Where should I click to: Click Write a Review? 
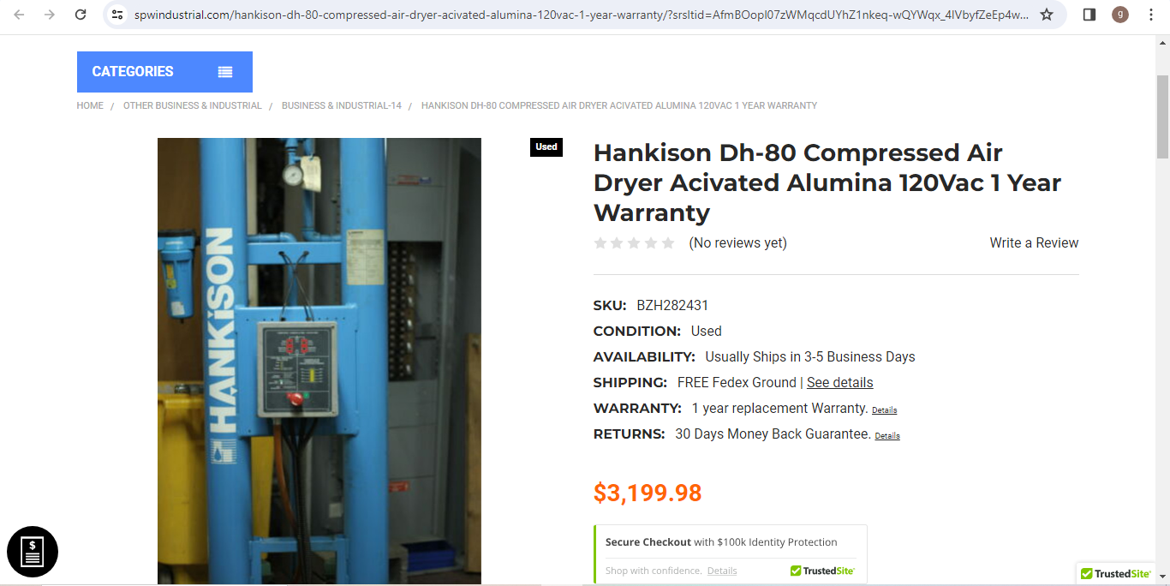pyautogui.click(x=1034, y=243)
